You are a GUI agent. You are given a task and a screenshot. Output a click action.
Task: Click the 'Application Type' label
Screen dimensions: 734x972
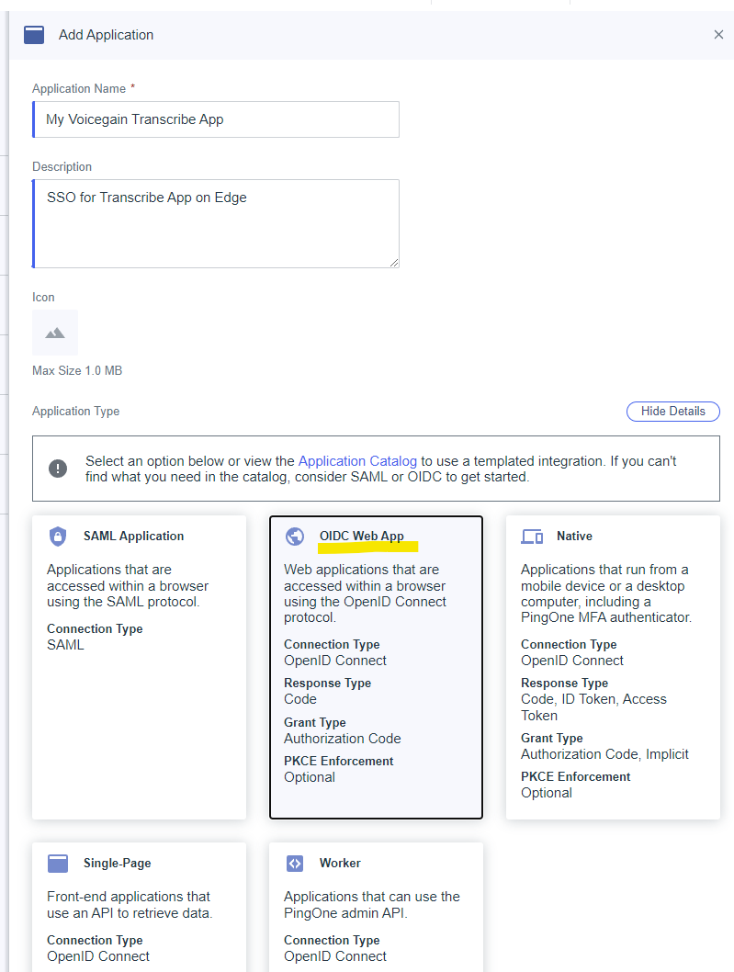point(75,412)
